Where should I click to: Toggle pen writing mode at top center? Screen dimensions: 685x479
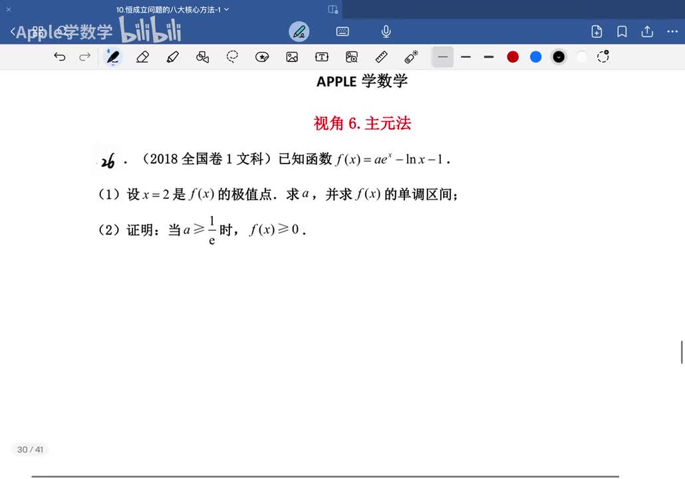pyautogui.click(x=299, y=32)
